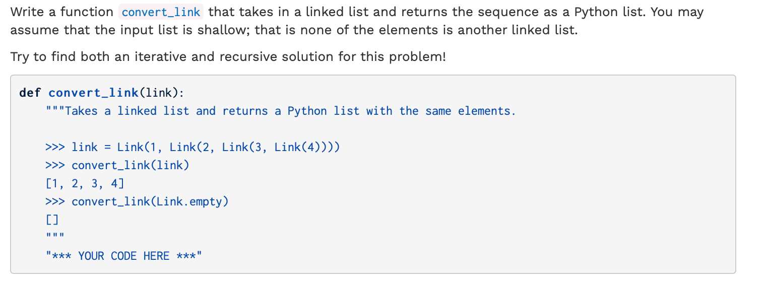The width and height of the screenshot is (769, 283).
Task: Click the words Write a function
Action: 61,12
